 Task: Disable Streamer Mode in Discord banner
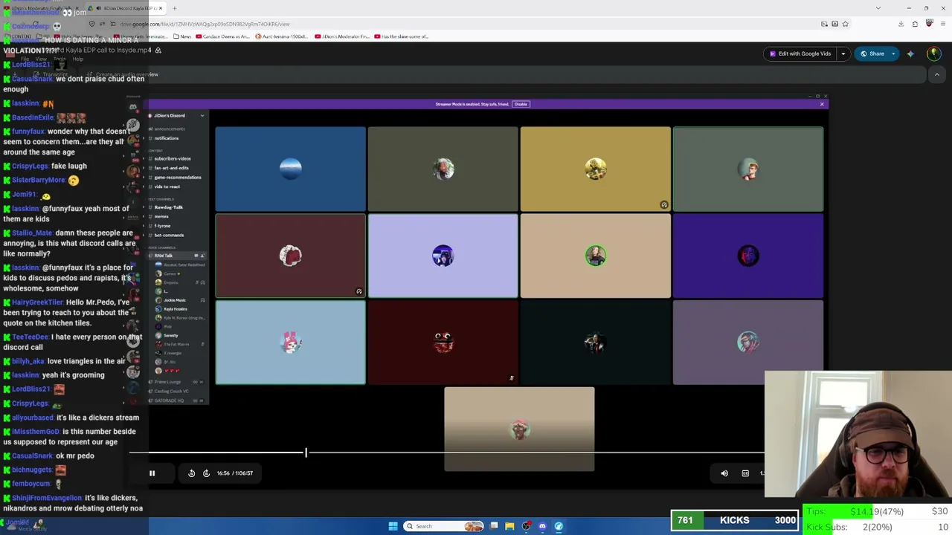(521, 104)
